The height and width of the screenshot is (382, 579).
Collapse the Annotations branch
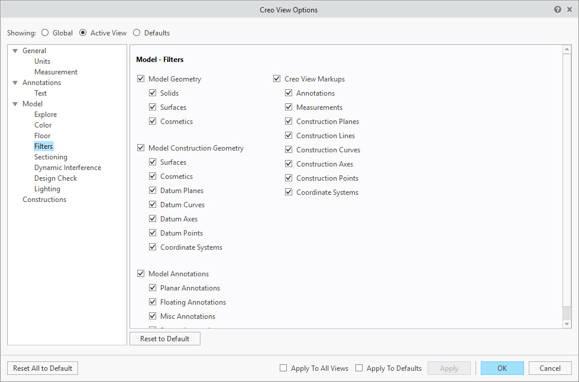click(x=14, y=82)
